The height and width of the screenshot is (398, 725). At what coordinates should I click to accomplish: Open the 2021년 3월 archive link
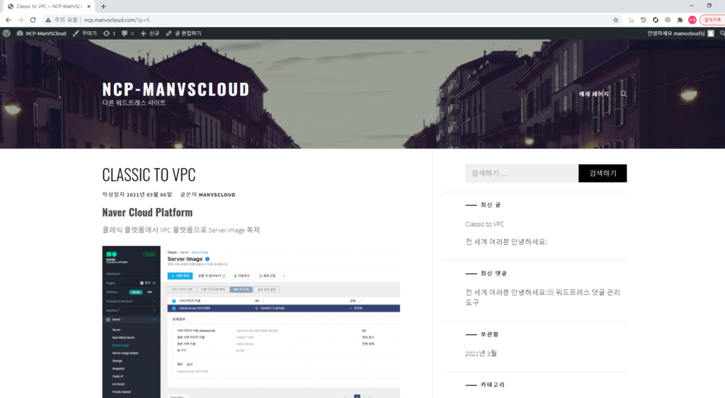(481, 353)
